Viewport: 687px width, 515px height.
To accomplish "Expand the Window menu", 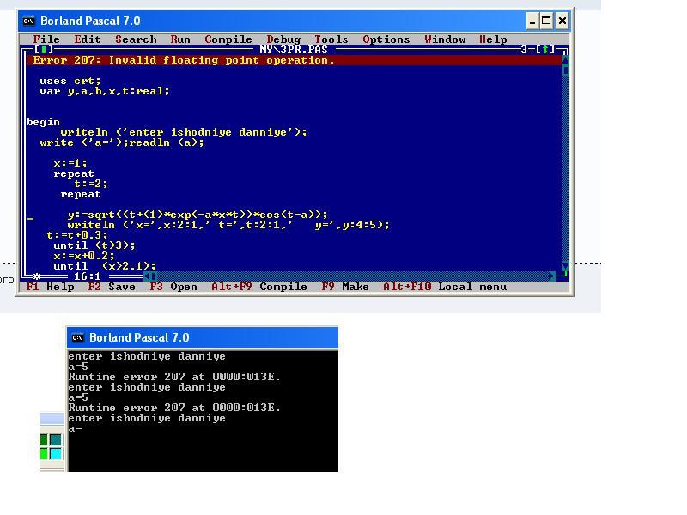I will click(445, 39).
